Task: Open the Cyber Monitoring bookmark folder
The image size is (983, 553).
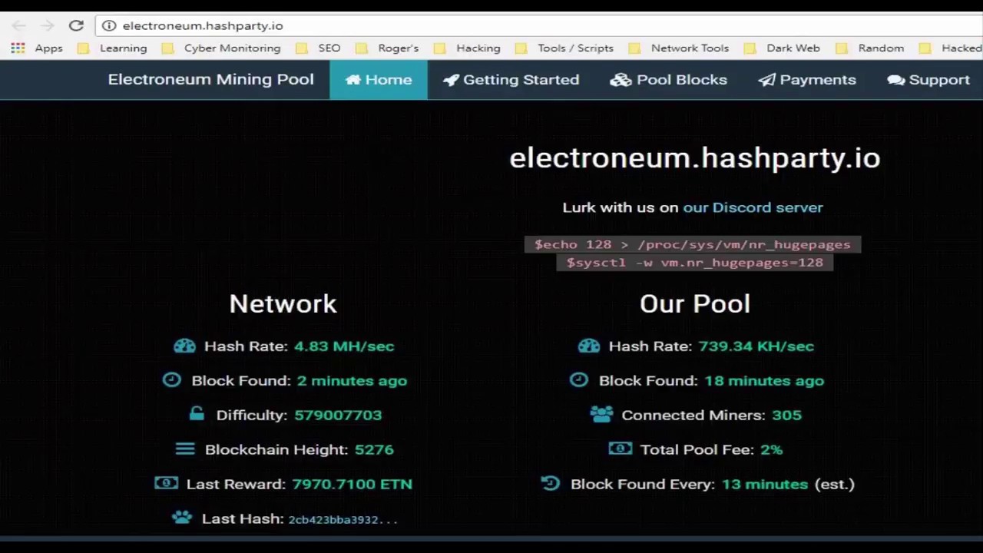Action: pyautogui.click(x=221, y=48)
